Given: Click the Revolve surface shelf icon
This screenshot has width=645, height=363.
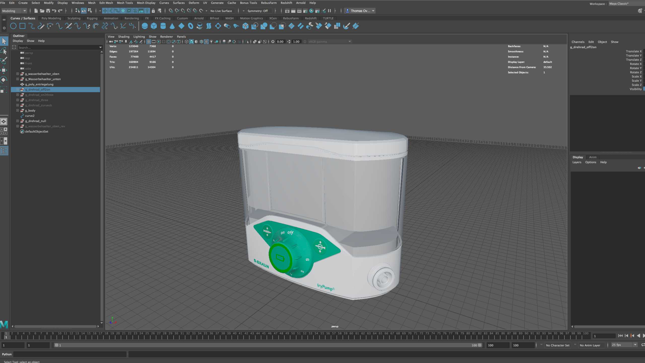Looking at the screenshot, I should [x=200, y=26].
